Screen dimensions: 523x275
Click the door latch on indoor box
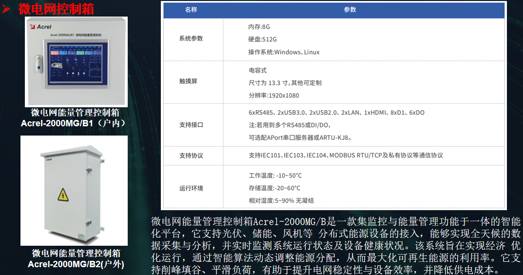[39, 64]
